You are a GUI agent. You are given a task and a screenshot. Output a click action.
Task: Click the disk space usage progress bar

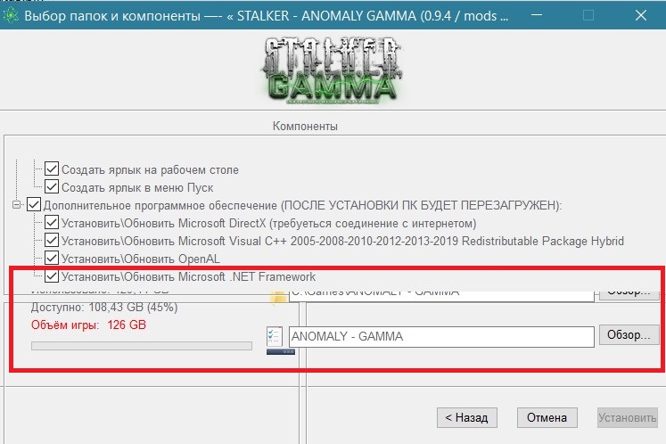pyautogui.click(x=142, y=346)
